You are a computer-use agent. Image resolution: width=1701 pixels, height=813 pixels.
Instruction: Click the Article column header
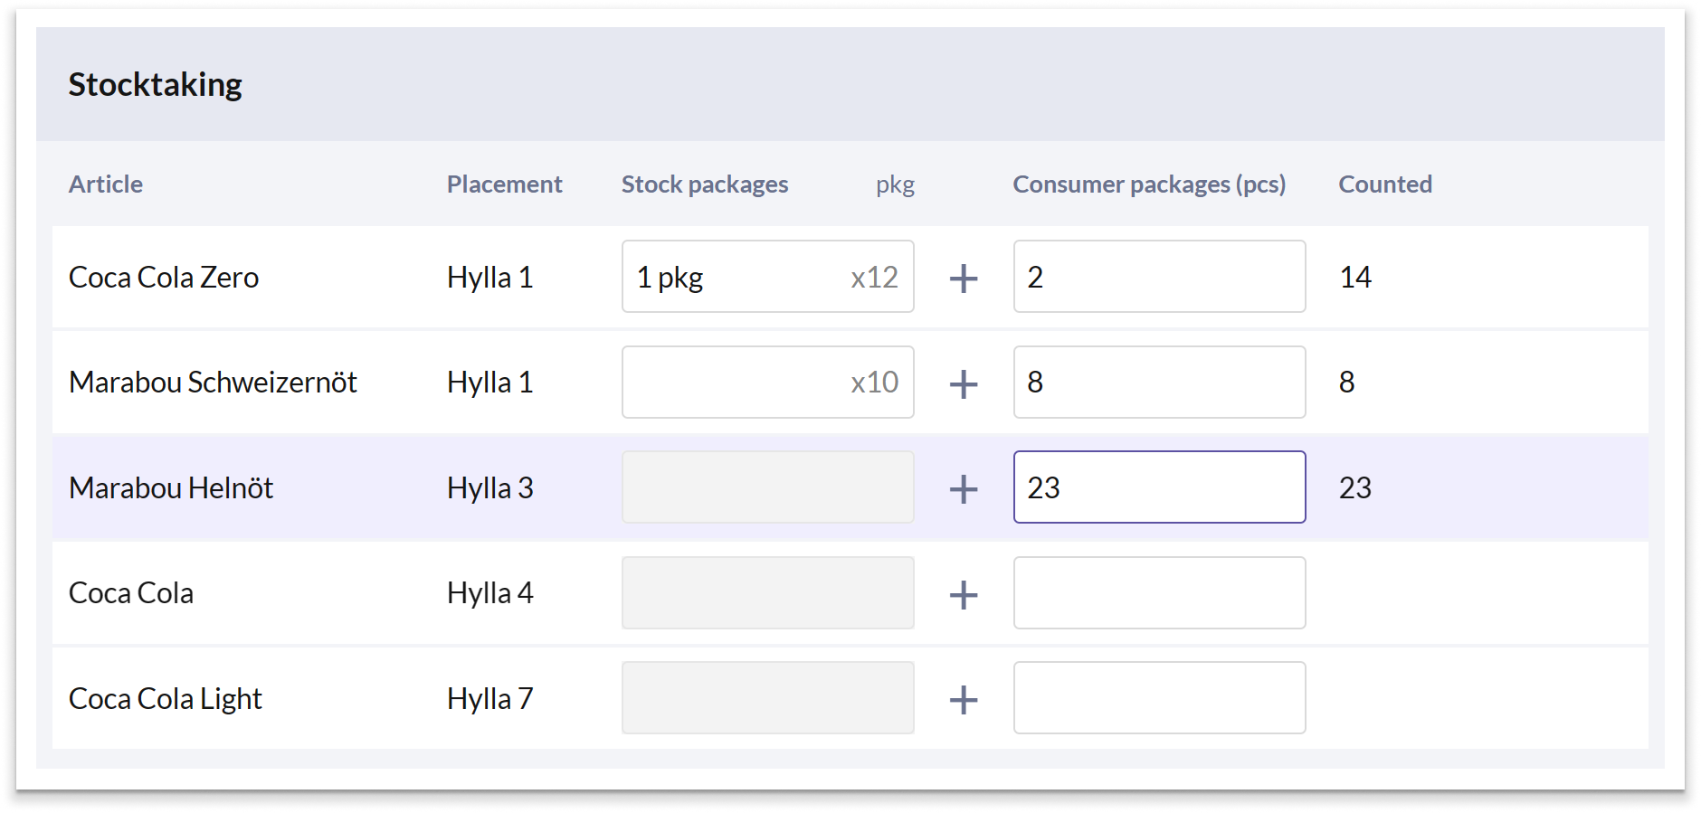point(106,184)
